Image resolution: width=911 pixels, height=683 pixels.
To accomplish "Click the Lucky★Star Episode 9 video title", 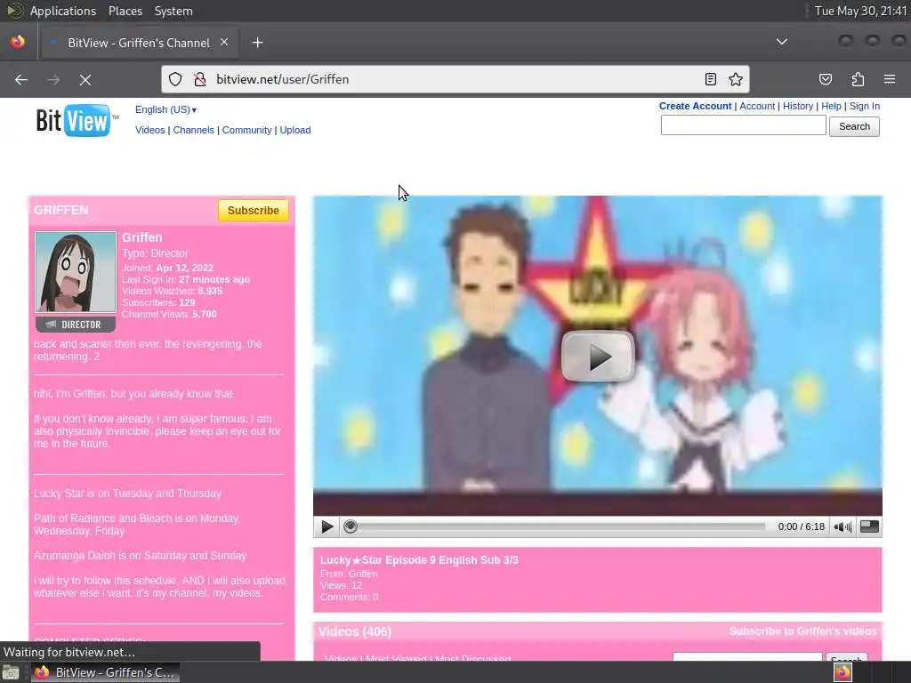I will tap(419, 560).
